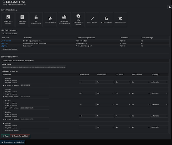Screen dimensions: 172x145
Task: Select Any IPv4 address in third address row
Action: 4,103
